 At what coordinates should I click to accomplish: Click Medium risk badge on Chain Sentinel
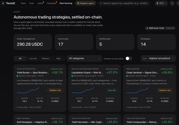point(165,90)
